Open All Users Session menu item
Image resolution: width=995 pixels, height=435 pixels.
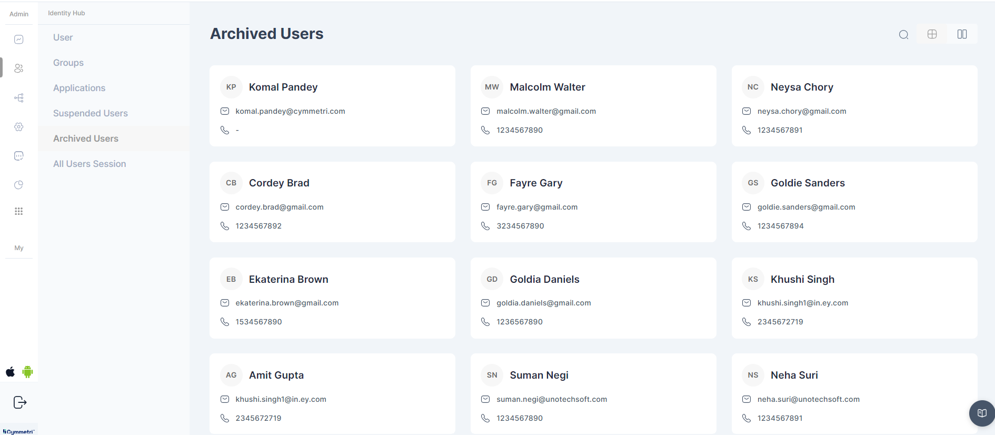(x=89, y=164)
